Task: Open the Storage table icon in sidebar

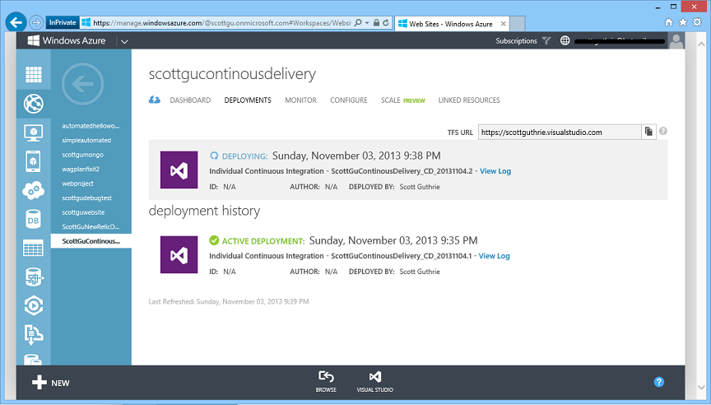Action: [34, 248]
